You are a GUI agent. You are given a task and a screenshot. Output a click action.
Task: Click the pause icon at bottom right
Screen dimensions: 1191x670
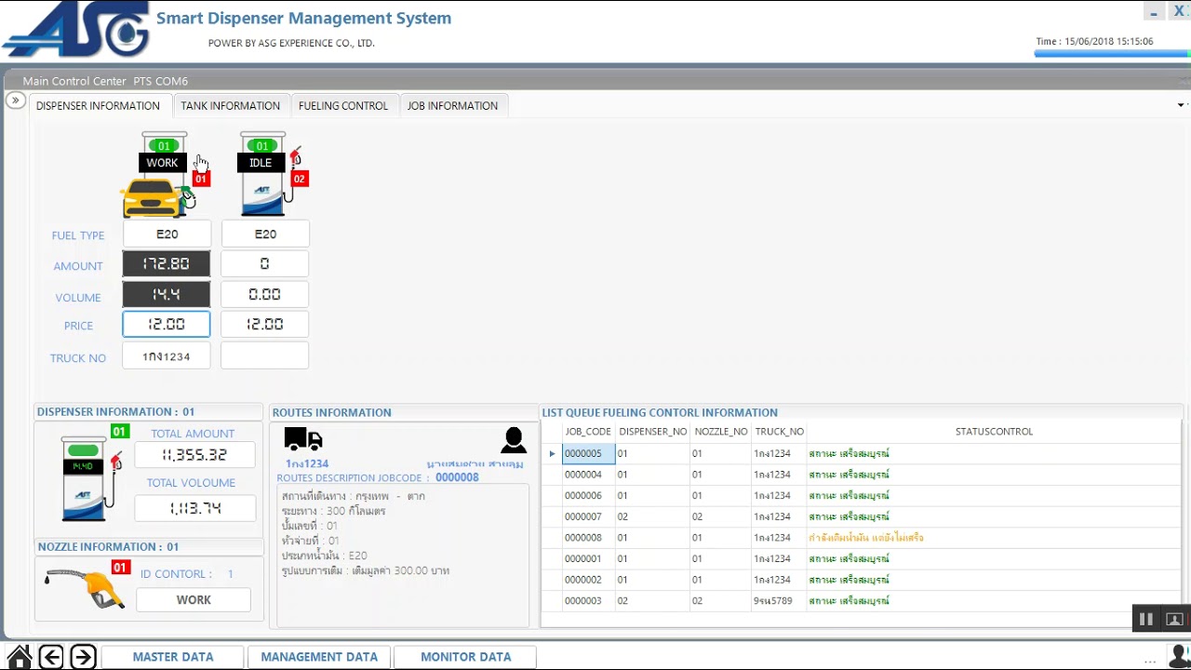point(1146,619)
